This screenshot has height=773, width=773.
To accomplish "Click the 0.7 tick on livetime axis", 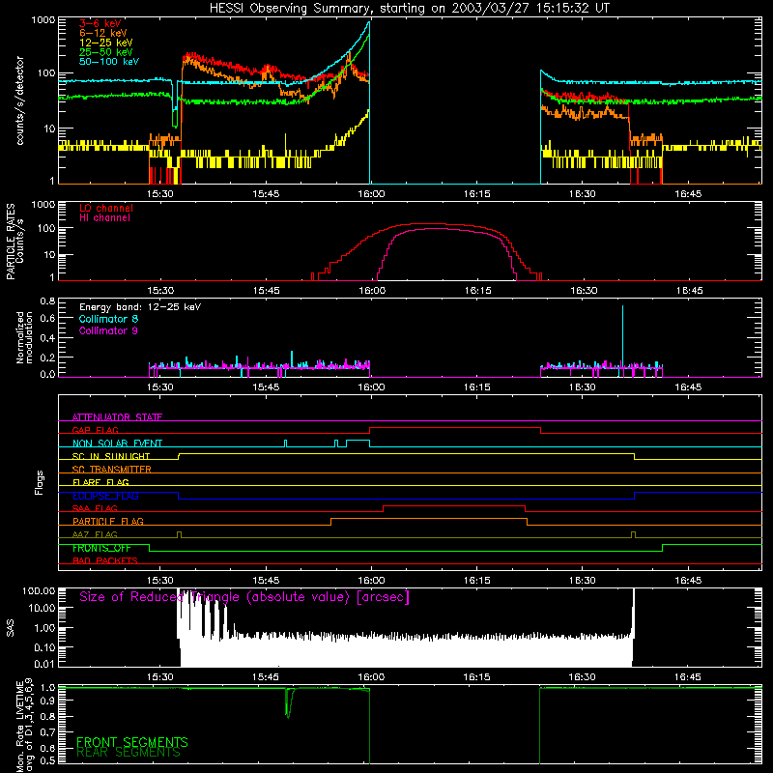I will (47, 732).
